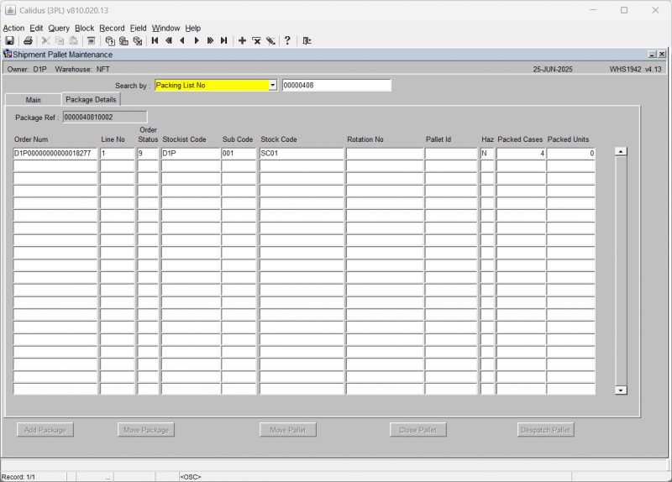The width and height of the screenshot is (672, 482).
Task: Click the Print icon in the toolbar
Action: click(x=28, y=40)
